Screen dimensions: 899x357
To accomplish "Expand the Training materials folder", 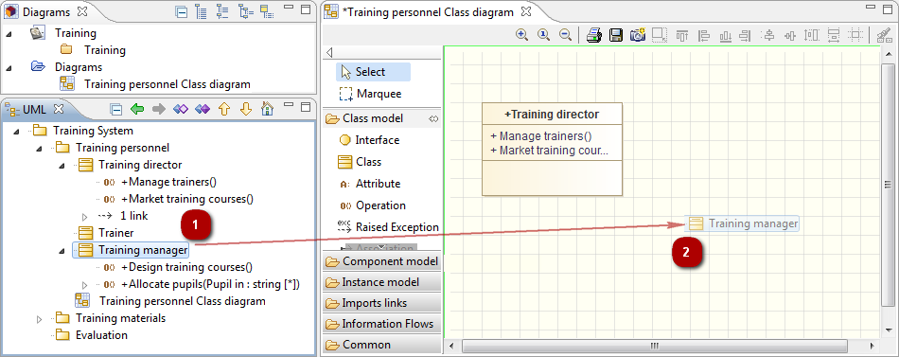I will click(39, 318).
